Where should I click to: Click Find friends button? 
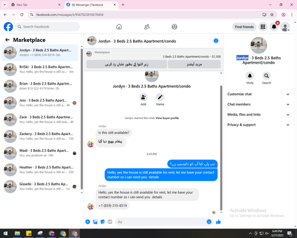[x=244, y=27]
